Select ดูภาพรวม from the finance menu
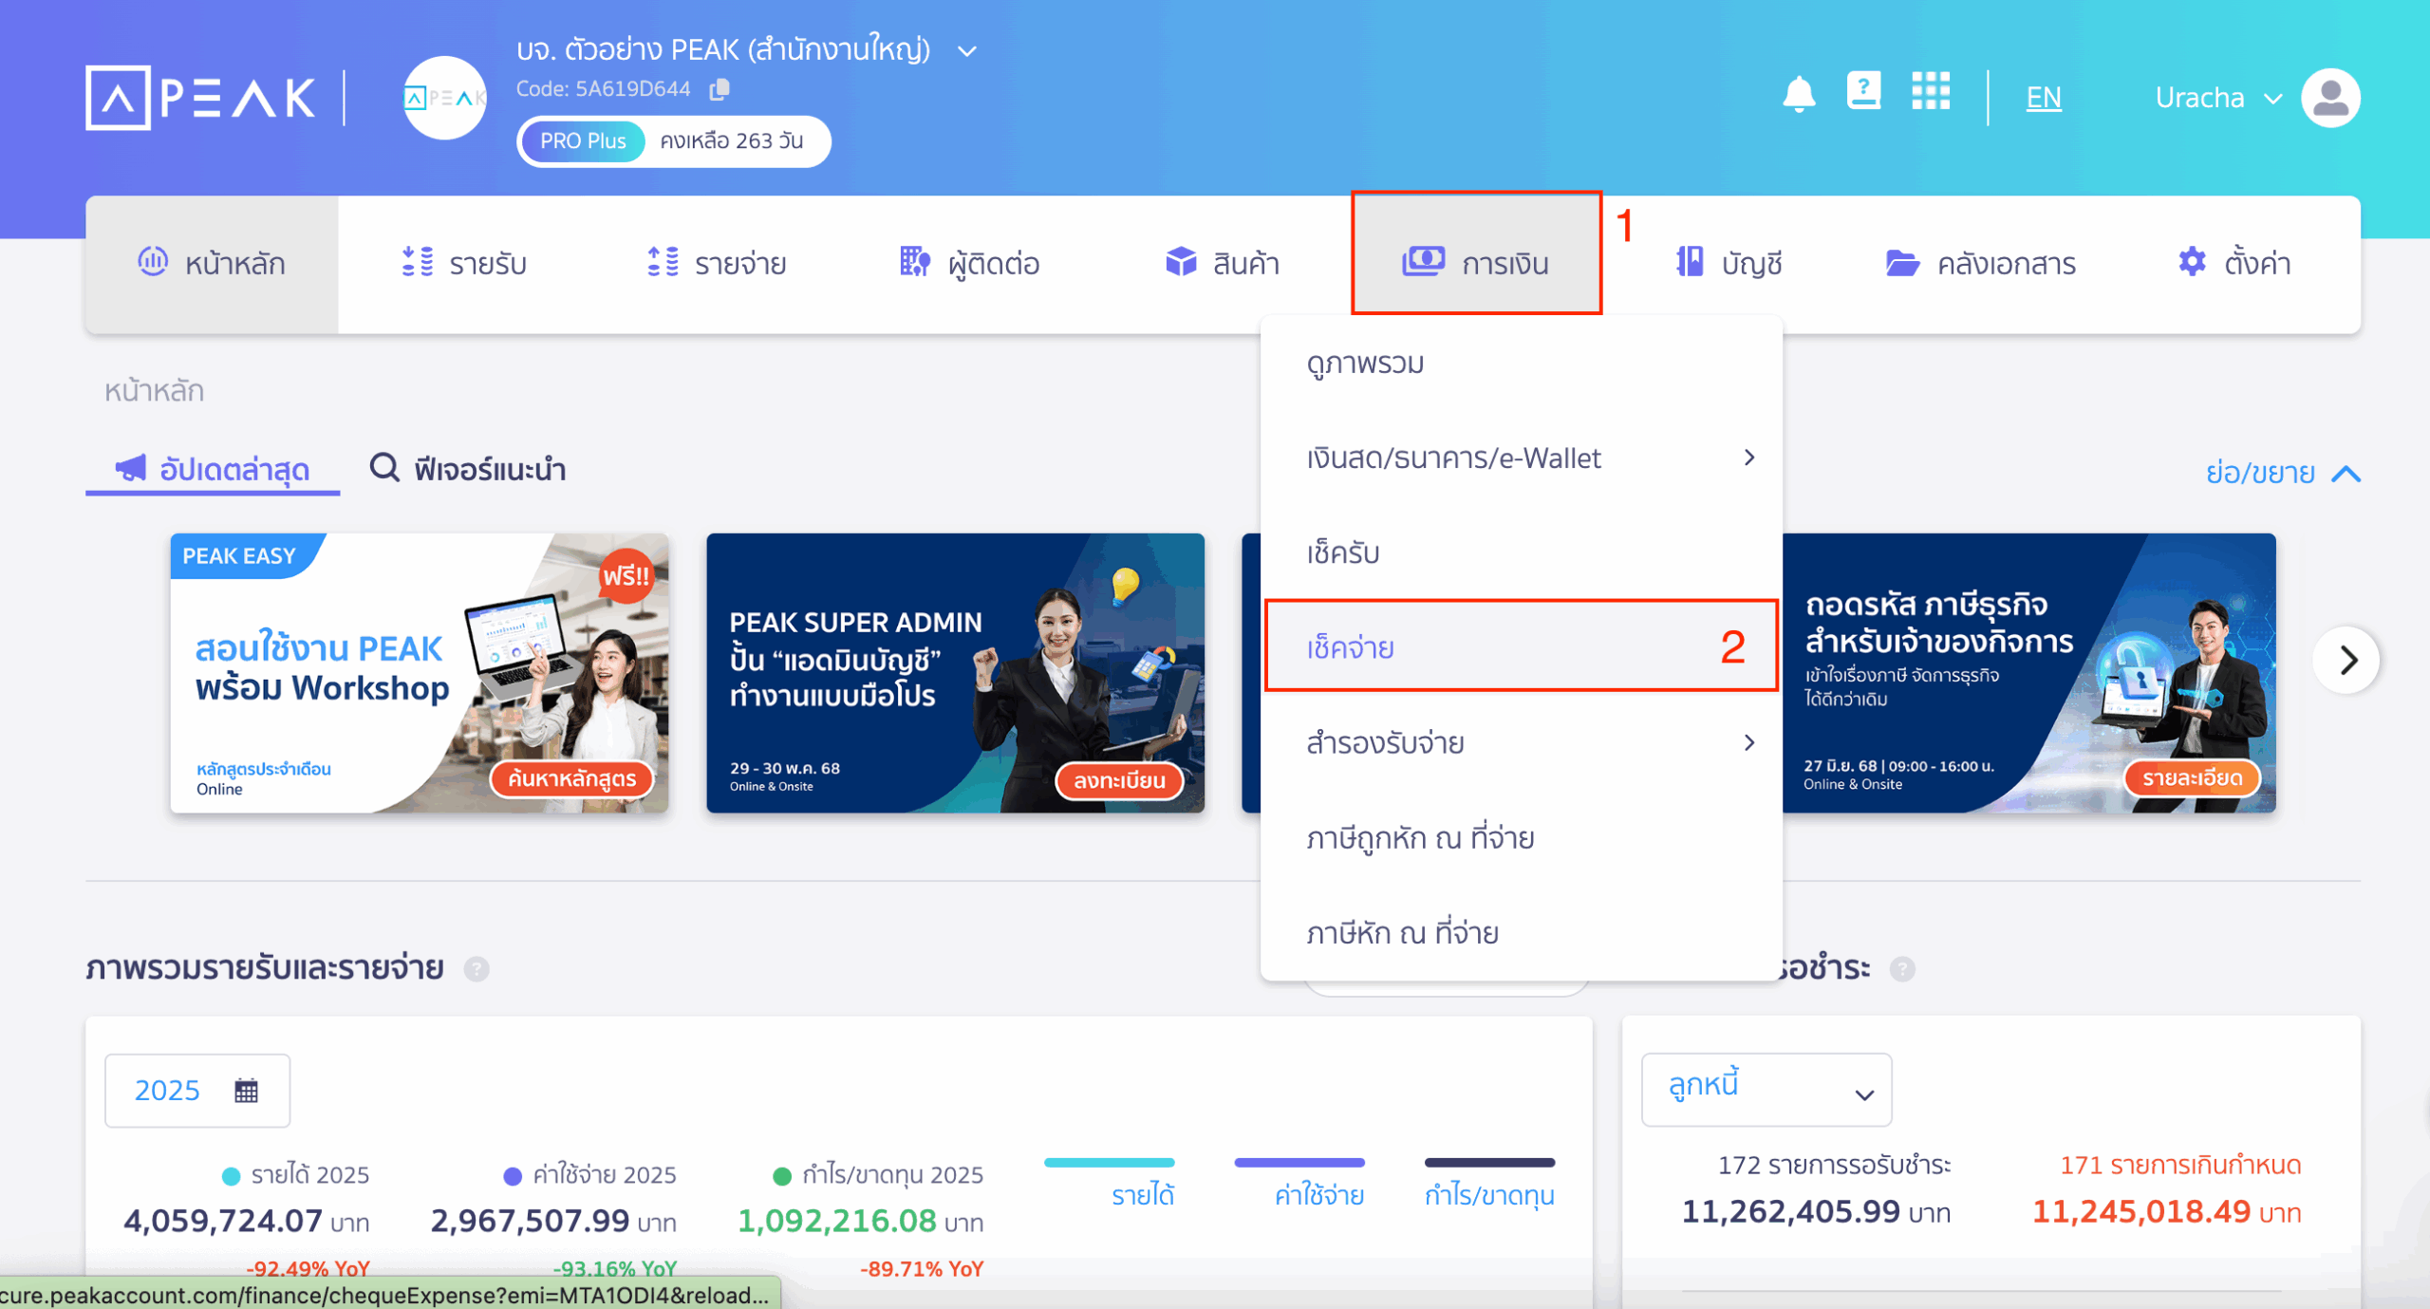The image size is (2430, 1309). [1522, 364]
